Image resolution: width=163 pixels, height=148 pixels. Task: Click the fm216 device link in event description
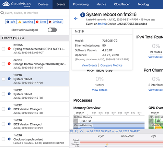(x=102, y=24)
